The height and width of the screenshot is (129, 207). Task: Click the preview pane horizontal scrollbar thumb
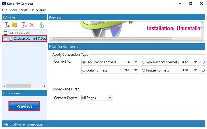click(112, 39)
